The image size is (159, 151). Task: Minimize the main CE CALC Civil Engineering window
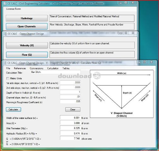[x=121, y=3]
